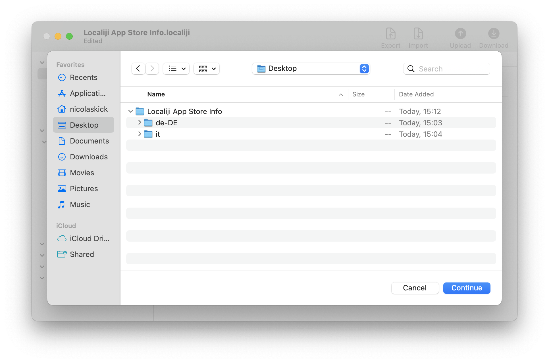Click the Today, 15:04 date cell
Viewport: 549px width, 363px height.
[421, 134]
